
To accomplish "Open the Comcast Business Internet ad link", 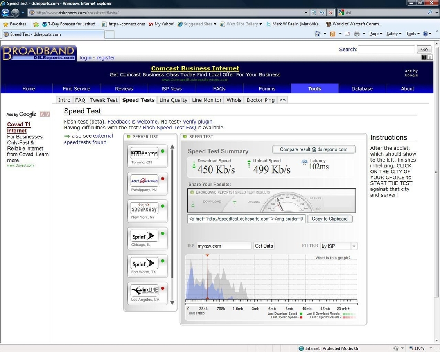I will click(195, 68).
